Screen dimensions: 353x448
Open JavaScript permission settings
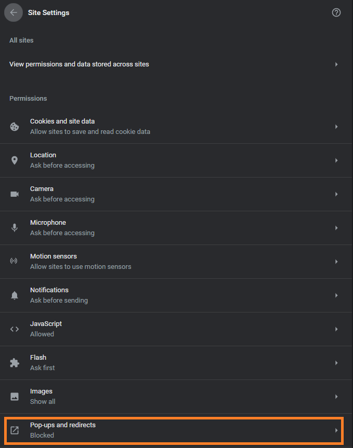pyautogui.click(x=176, y=329)
